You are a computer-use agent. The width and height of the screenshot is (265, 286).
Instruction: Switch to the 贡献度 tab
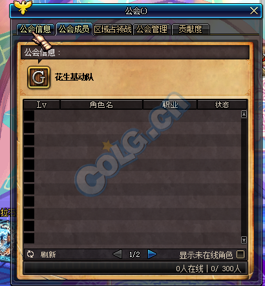(191, 29)
